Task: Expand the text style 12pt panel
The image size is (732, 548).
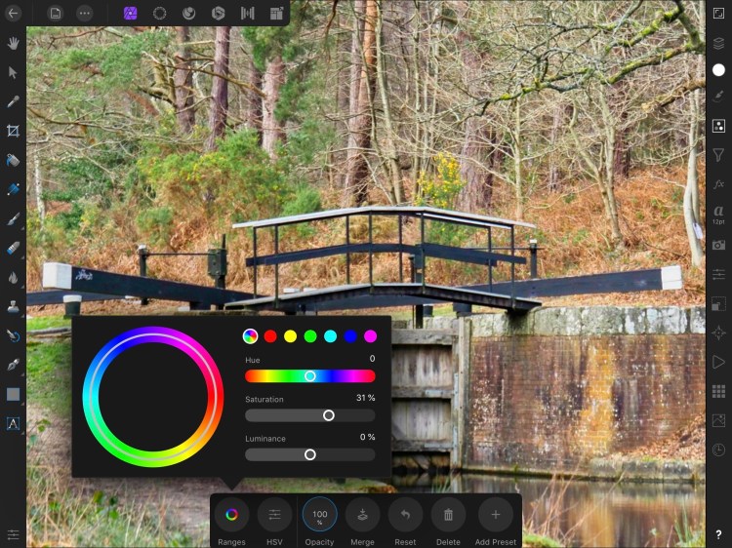Action: pos(718,214)
